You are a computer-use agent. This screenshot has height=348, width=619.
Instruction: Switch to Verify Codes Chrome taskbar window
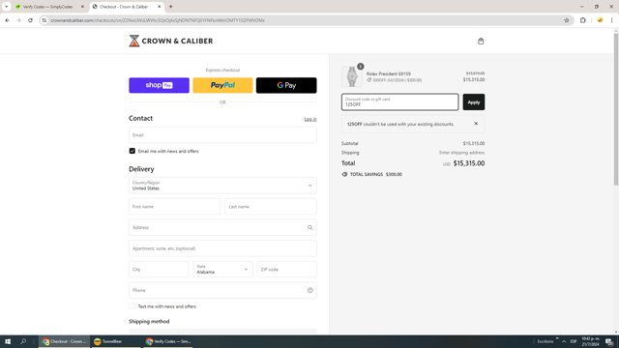167,341
